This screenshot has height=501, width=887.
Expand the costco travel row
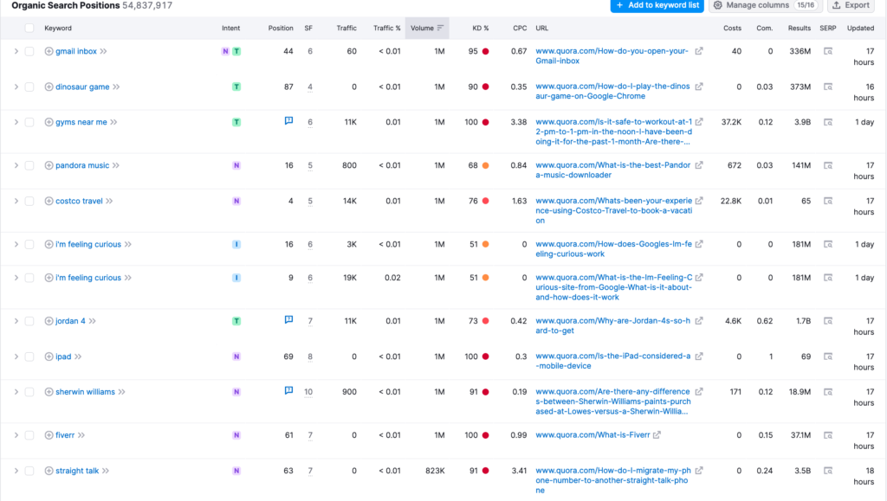pos(16,201)
